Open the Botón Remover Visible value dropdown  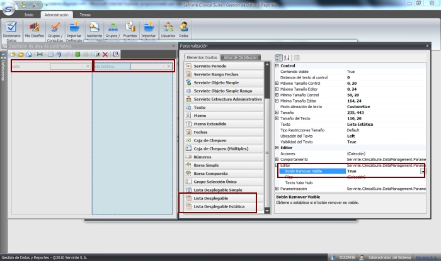click(x=421, y=171)
